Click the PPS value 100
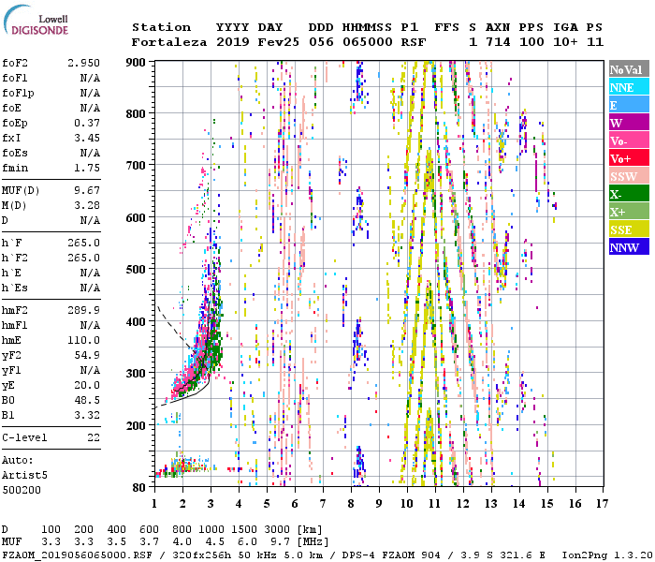The width and height of the screenshot is (655, 562). coord(531,42)
